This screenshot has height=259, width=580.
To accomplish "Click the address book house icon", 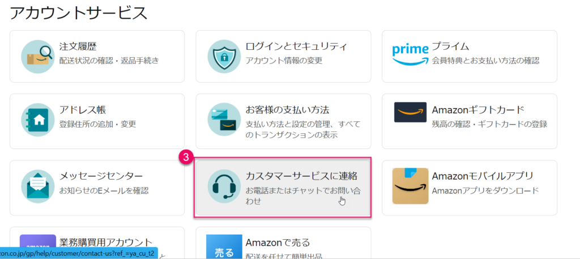I will [38, 120].
